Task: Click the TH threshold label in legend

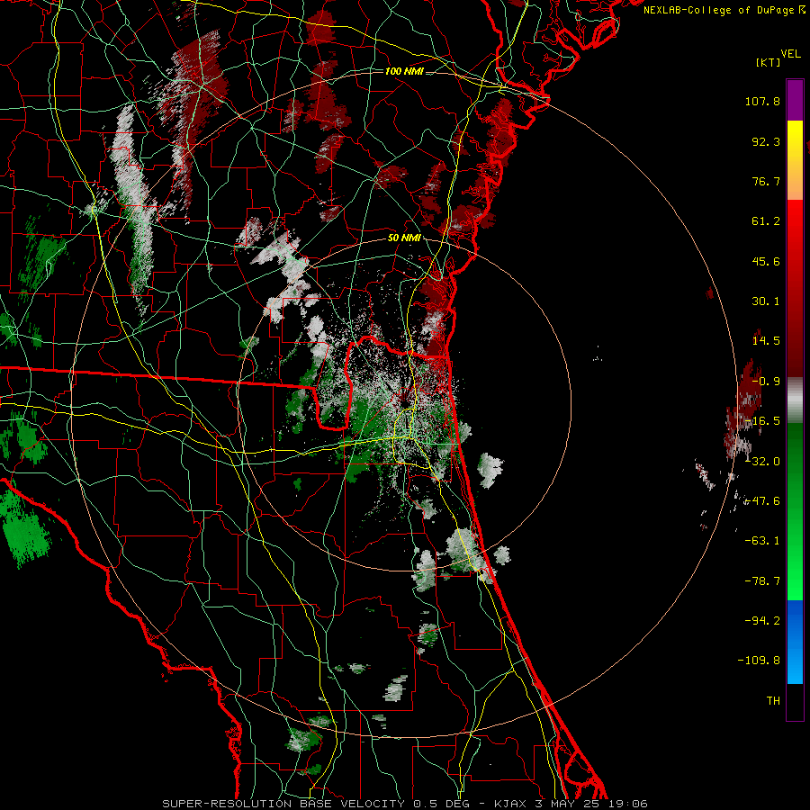Action: [773, 701]
